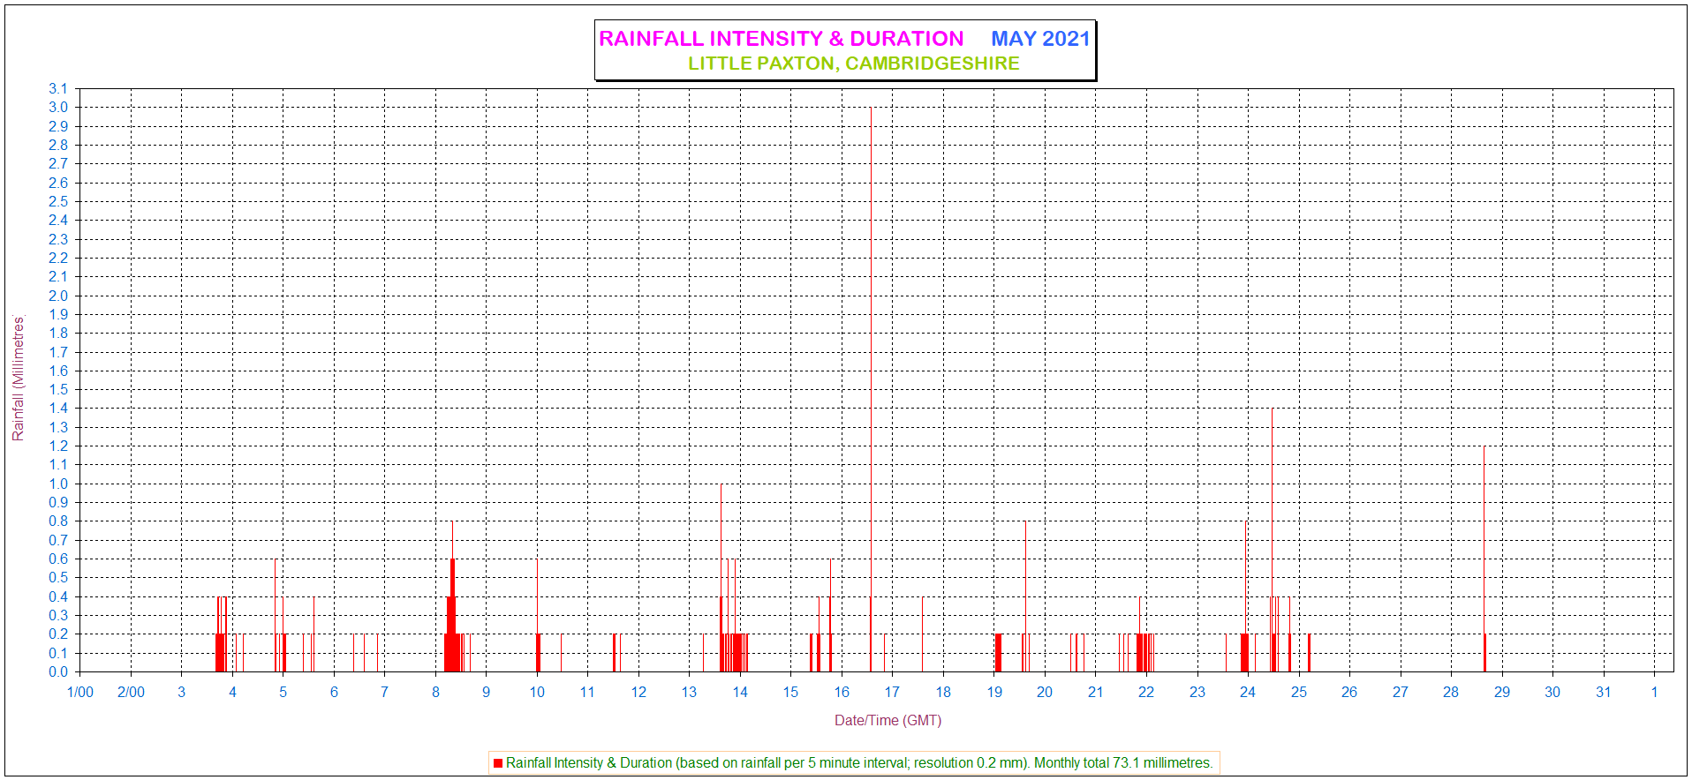The image size is (1692, 780).
Task: Click the y-axis value 0.5
Action: [x=58, y=578]
